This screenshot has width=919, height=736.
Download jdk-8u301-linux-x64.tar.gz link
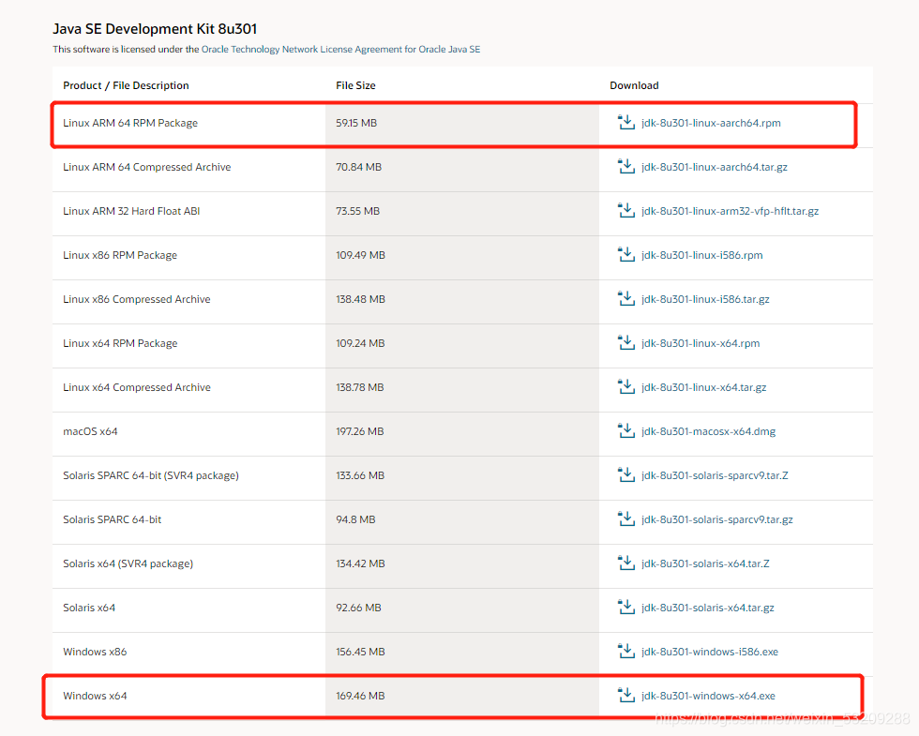click(704, 387)
